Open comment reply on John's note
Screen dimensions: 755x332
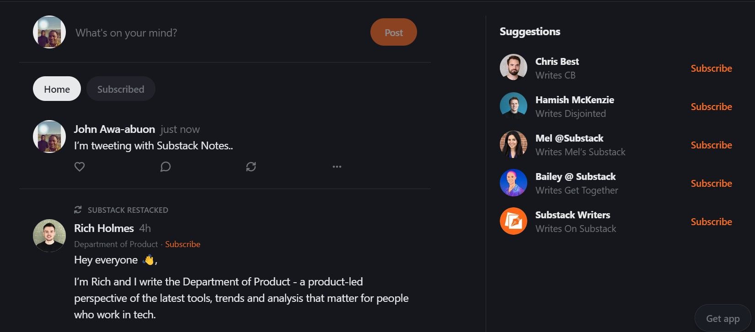[x=166, y=167]
